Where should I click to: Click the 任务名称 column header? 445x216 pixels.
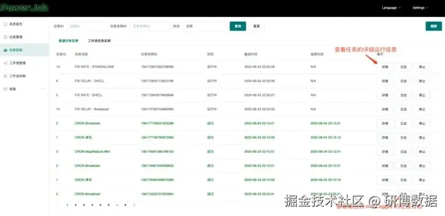tap(81, 54)
